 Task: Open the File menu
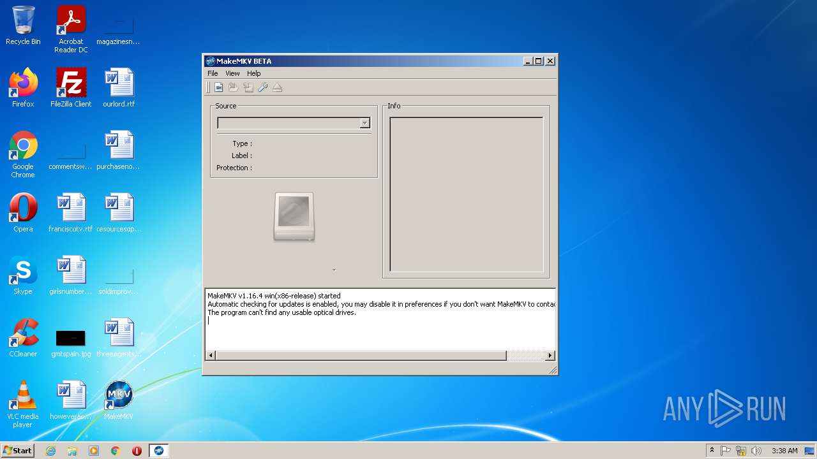coord(213,73)
